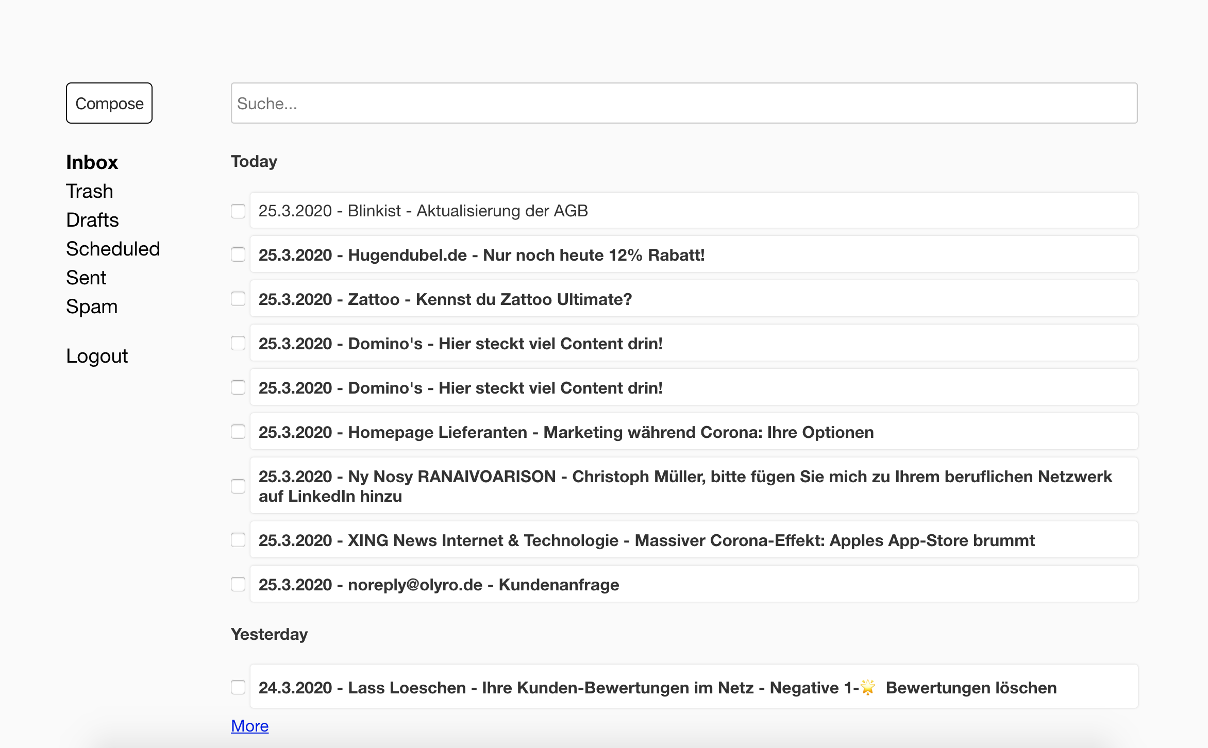Select the noreply@olyro.de email checkbox

(238, 584)
